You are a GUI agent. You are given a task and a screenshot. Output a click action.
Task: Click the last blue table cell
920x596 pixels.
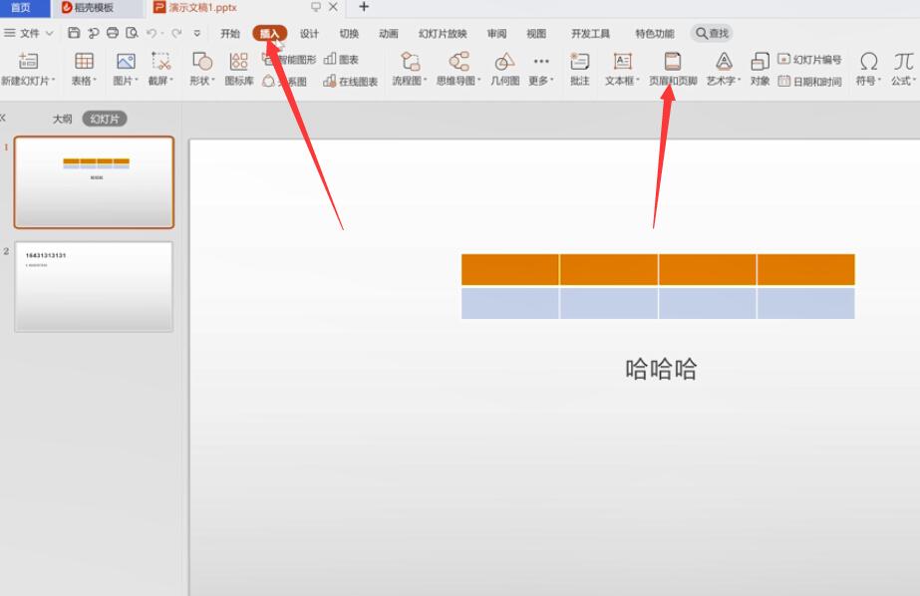tap(805, 303)
